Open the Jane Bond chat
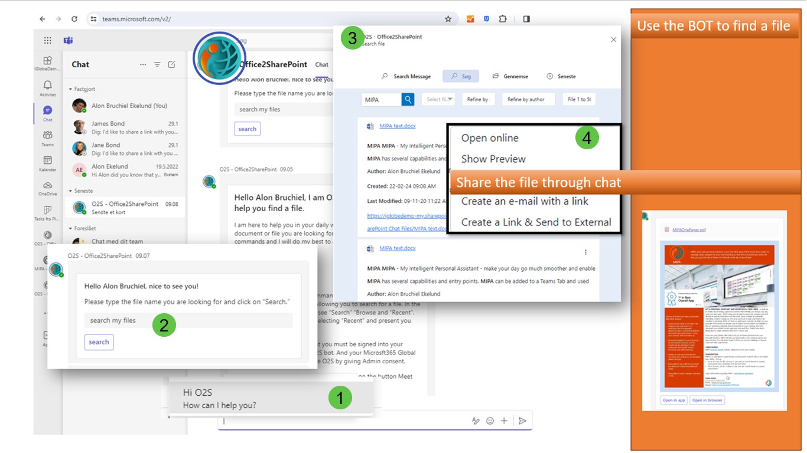The image size is (807, 453). click(123, 149)
